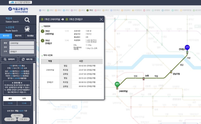
Task: Open the 실시간열차운행정보 button at top
Action: [20, 2]
